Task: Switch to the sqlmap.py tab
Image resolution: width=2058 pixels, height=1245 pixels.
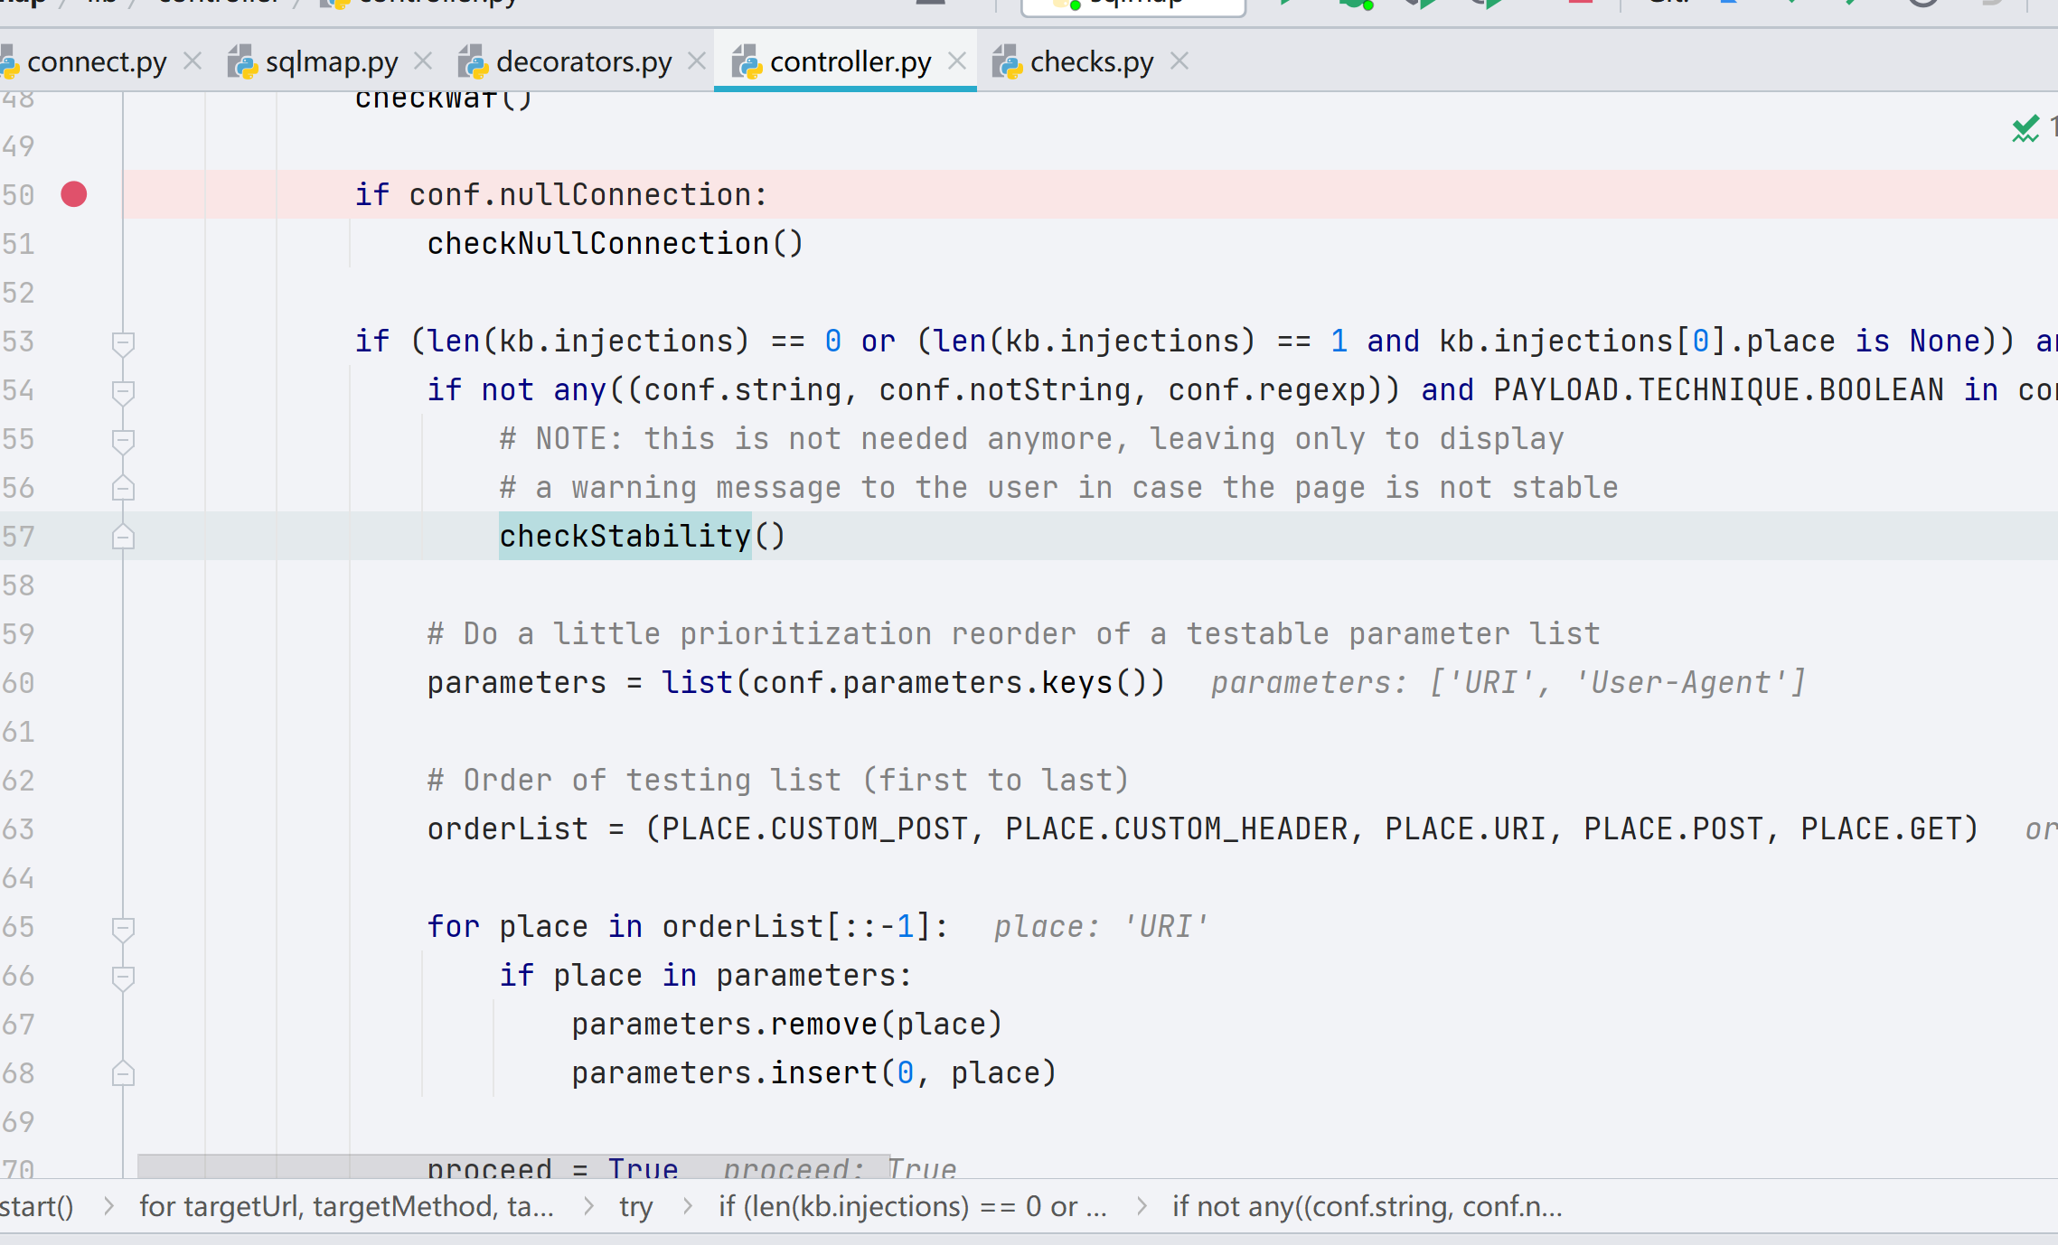Action: point(332,61)
